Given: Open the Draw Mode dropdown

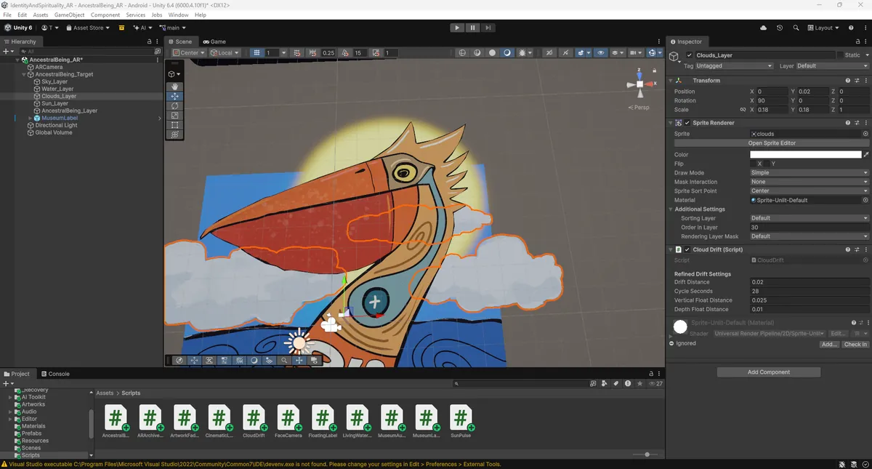Looking at the screenshot, I should click(x=809, y=173).
